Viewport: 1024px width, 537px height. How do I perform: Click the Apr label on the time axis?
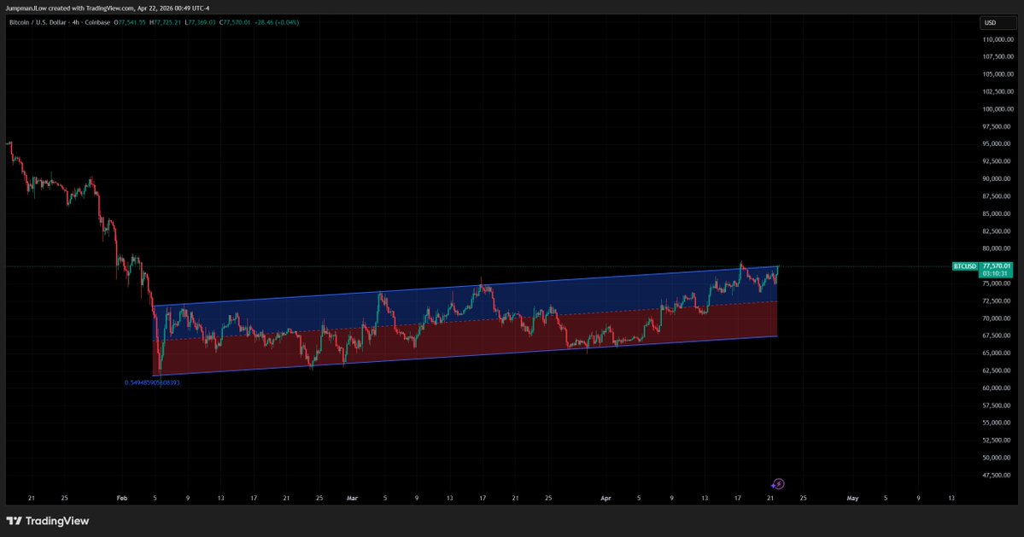606,497
